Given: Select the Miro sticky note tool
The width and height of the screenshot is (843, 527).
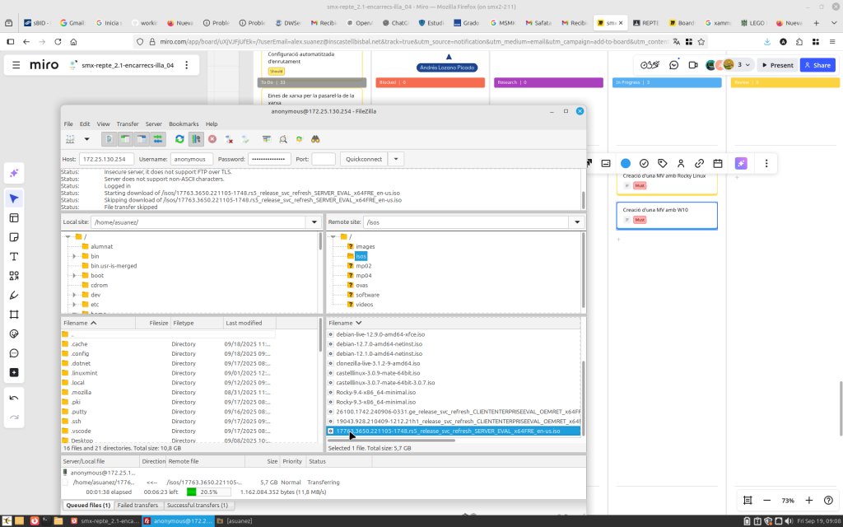Looking at the screenshot, I should (x=14, y=237).
